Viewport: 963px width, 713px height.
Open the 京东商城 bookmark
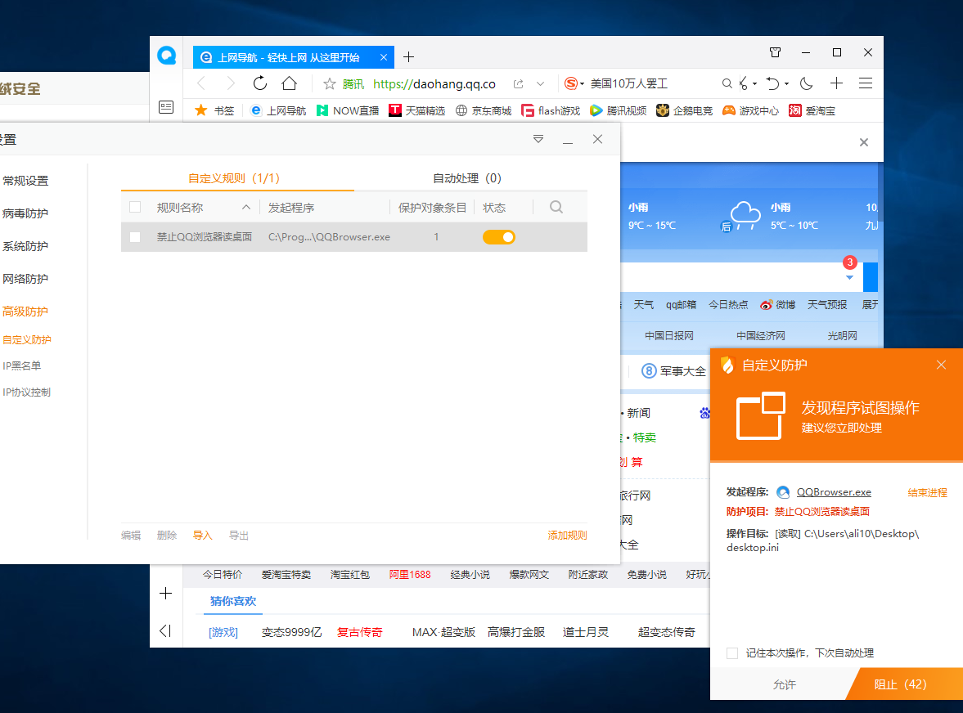(484, 110)
